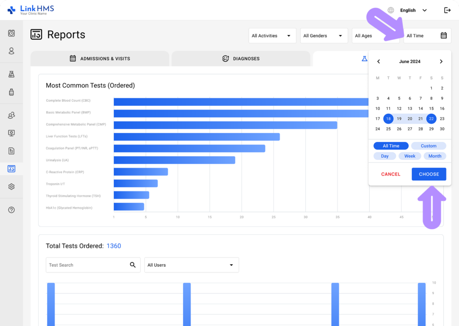This screenshot has width=459, height=326.
Task: Expand the All Activities dropdown
Action: coord(272,36)
